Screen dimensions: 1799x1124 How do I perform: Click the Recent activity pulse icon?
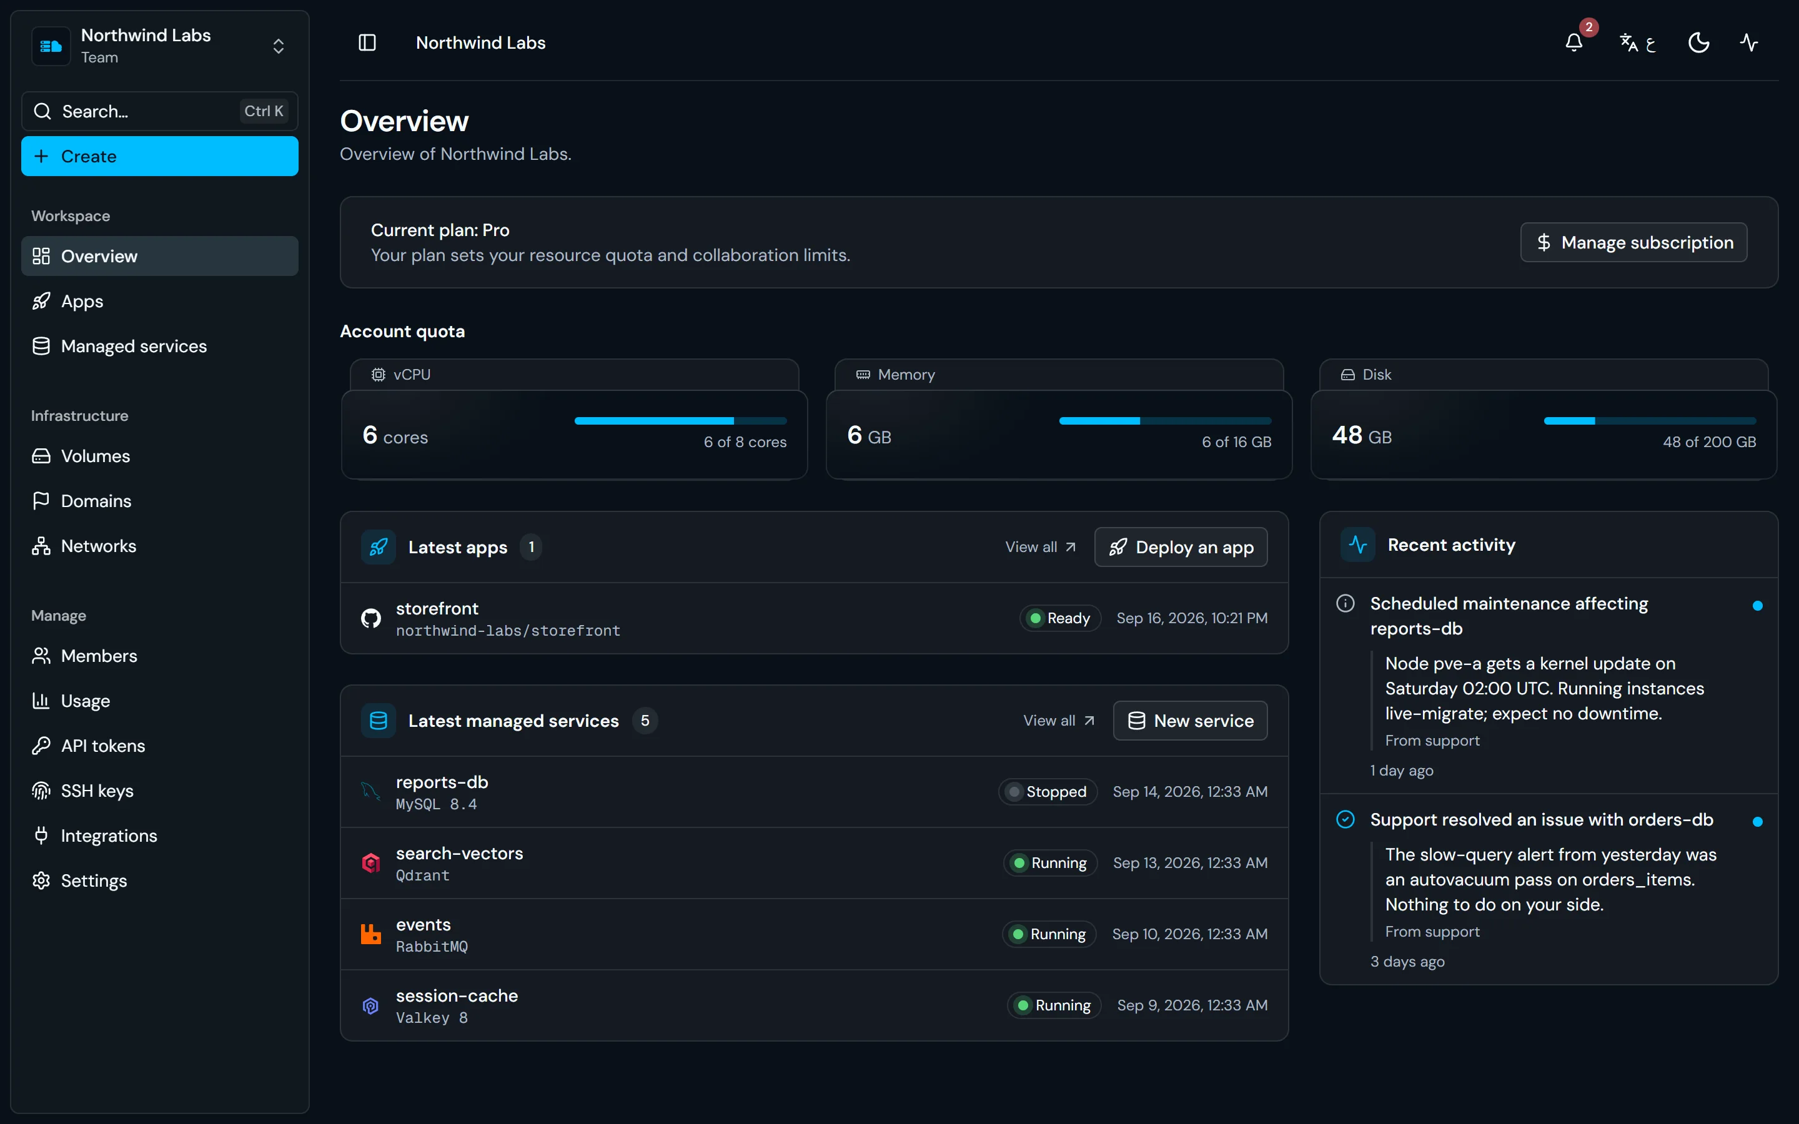(x=1357, y=545)
